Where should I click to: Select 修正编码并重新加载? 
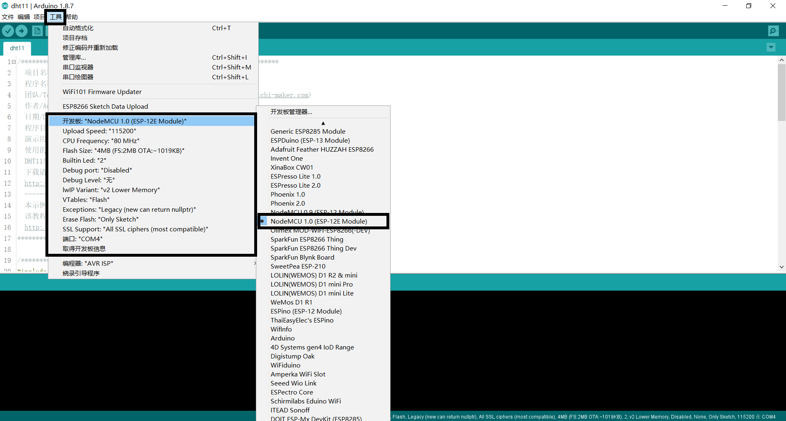[152, 48]
